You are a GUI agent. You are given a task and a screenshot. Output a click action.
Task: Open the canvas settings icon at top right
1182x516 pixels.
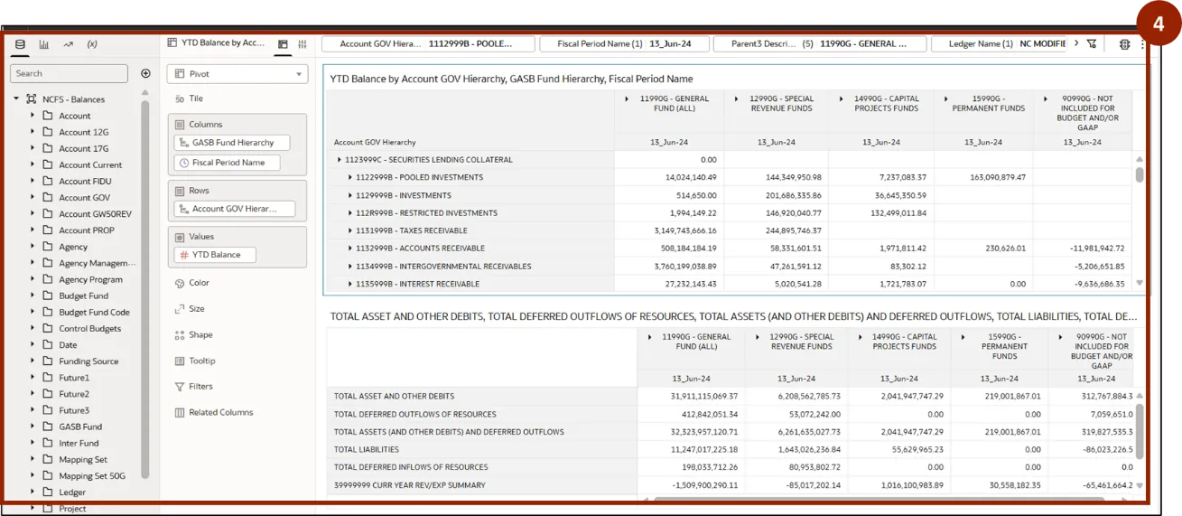[1124, 43]
